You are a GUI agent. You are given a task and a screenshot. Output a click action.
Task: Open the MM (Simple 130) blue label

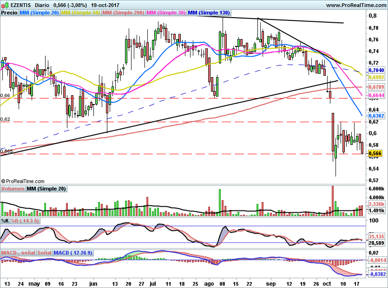click(x=209, y=13)
